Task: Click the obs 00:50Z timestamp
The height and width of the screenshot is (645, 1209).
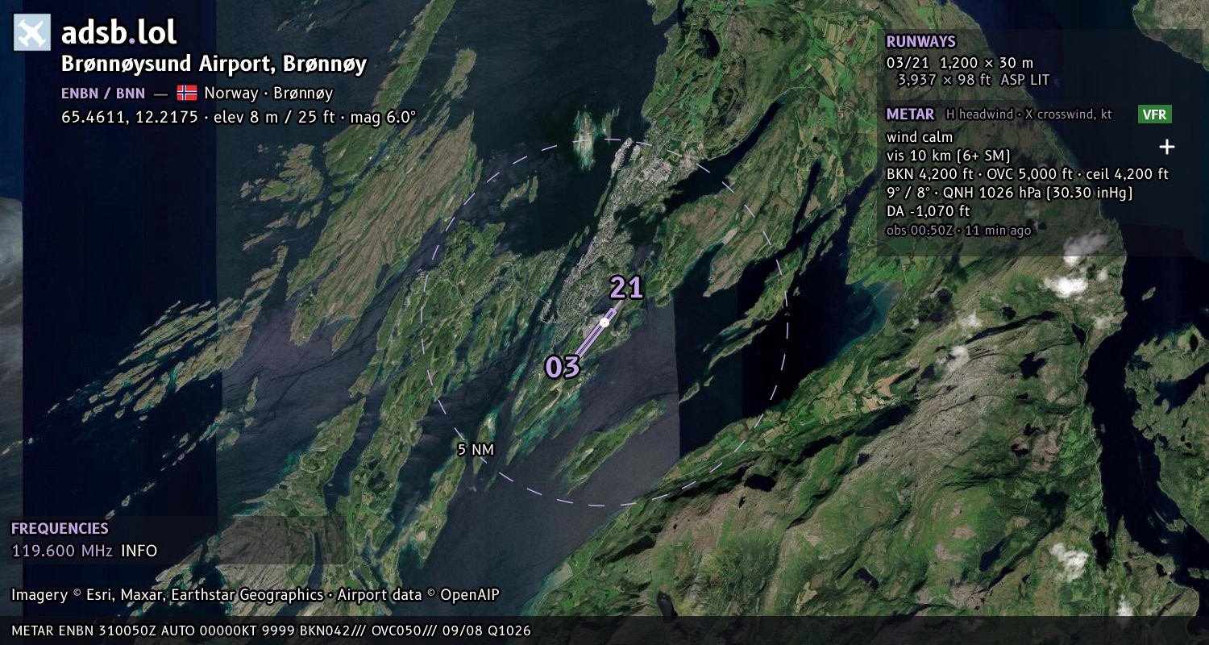Action: (958, 231)
